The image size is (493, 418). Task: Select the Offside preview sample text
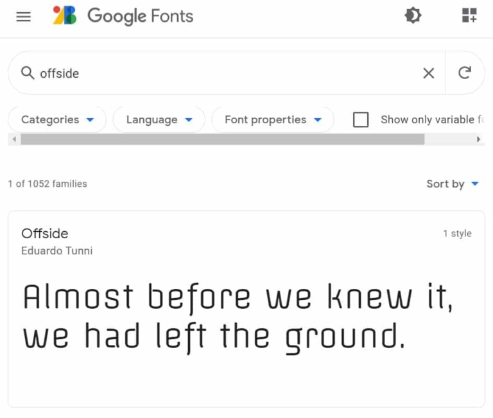pos(238,317)
